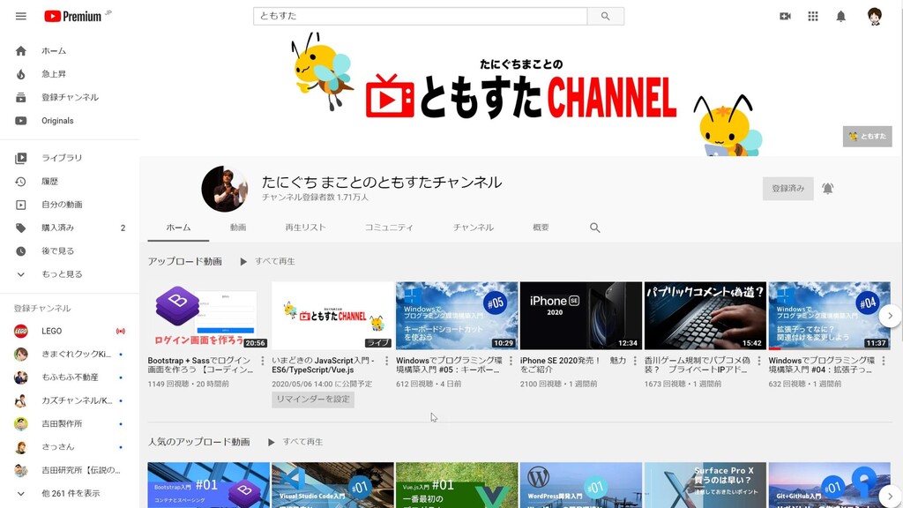Screen dimensions: 903x508
Task: Open the 人気のアップロード動画 heading
Action: pyautogui.click(x=198, y=443)
